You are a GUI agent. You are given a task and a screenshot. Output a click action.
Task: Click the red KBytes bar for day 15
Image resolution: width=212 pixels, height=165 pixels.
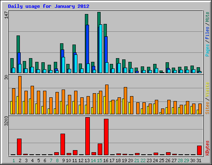tap(100, 149)
